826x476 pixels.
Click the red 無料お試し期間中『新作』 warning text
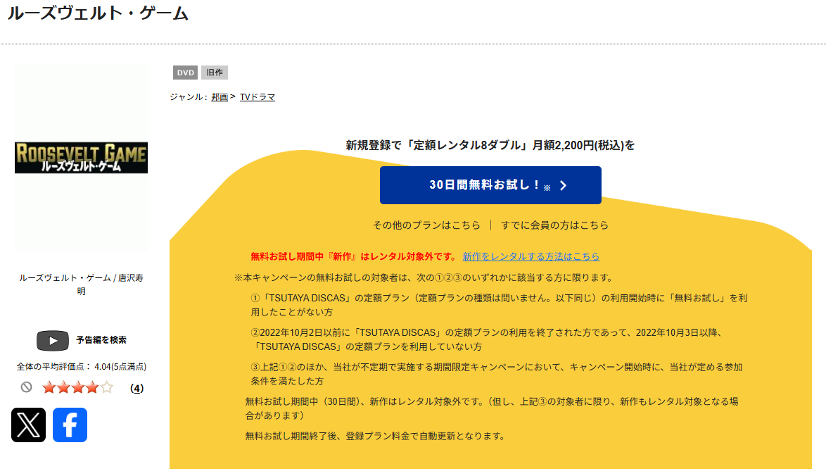[x=354, y=256]
